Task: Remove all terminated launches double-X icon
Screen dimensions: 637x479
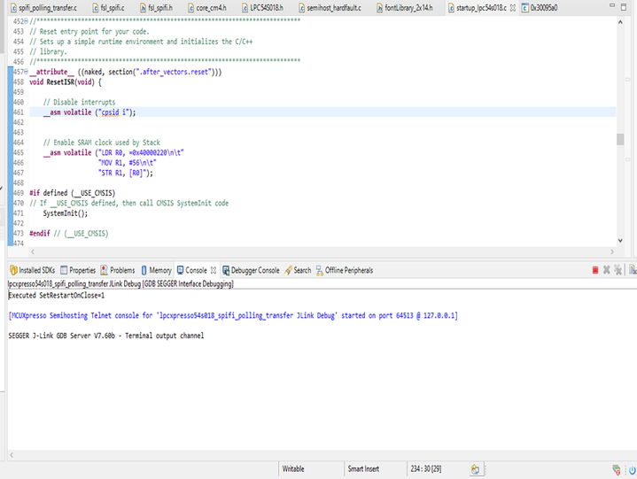Action: click(618, 270)
